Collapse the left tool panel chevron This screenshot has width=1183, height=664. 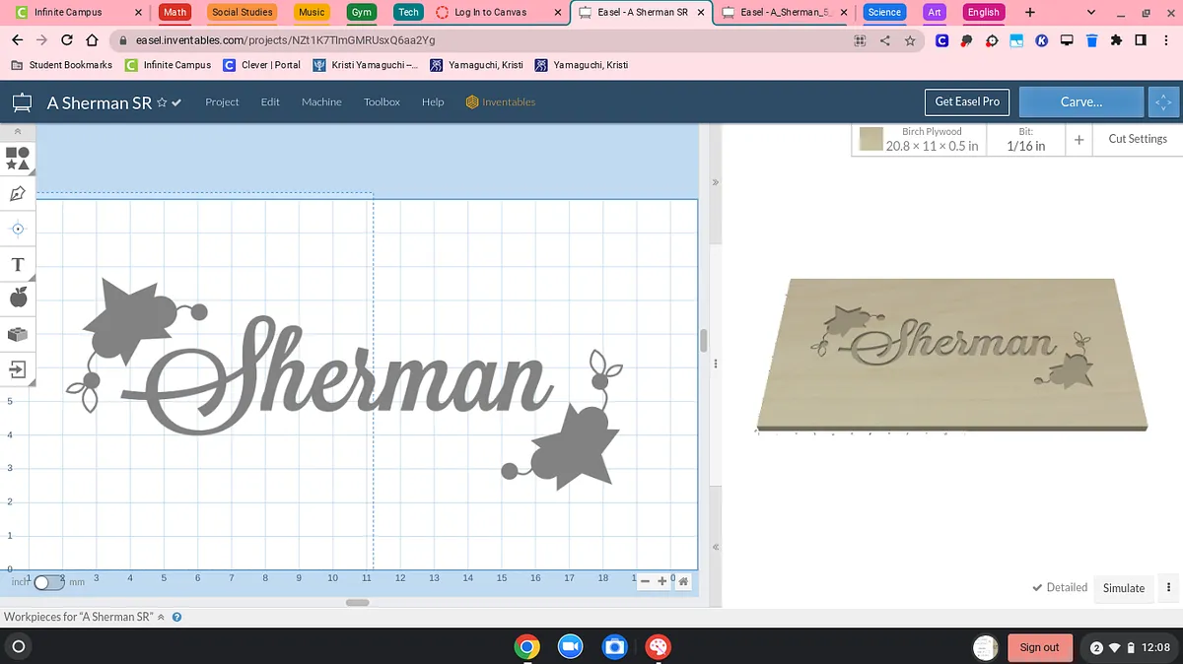pos(18,131)
